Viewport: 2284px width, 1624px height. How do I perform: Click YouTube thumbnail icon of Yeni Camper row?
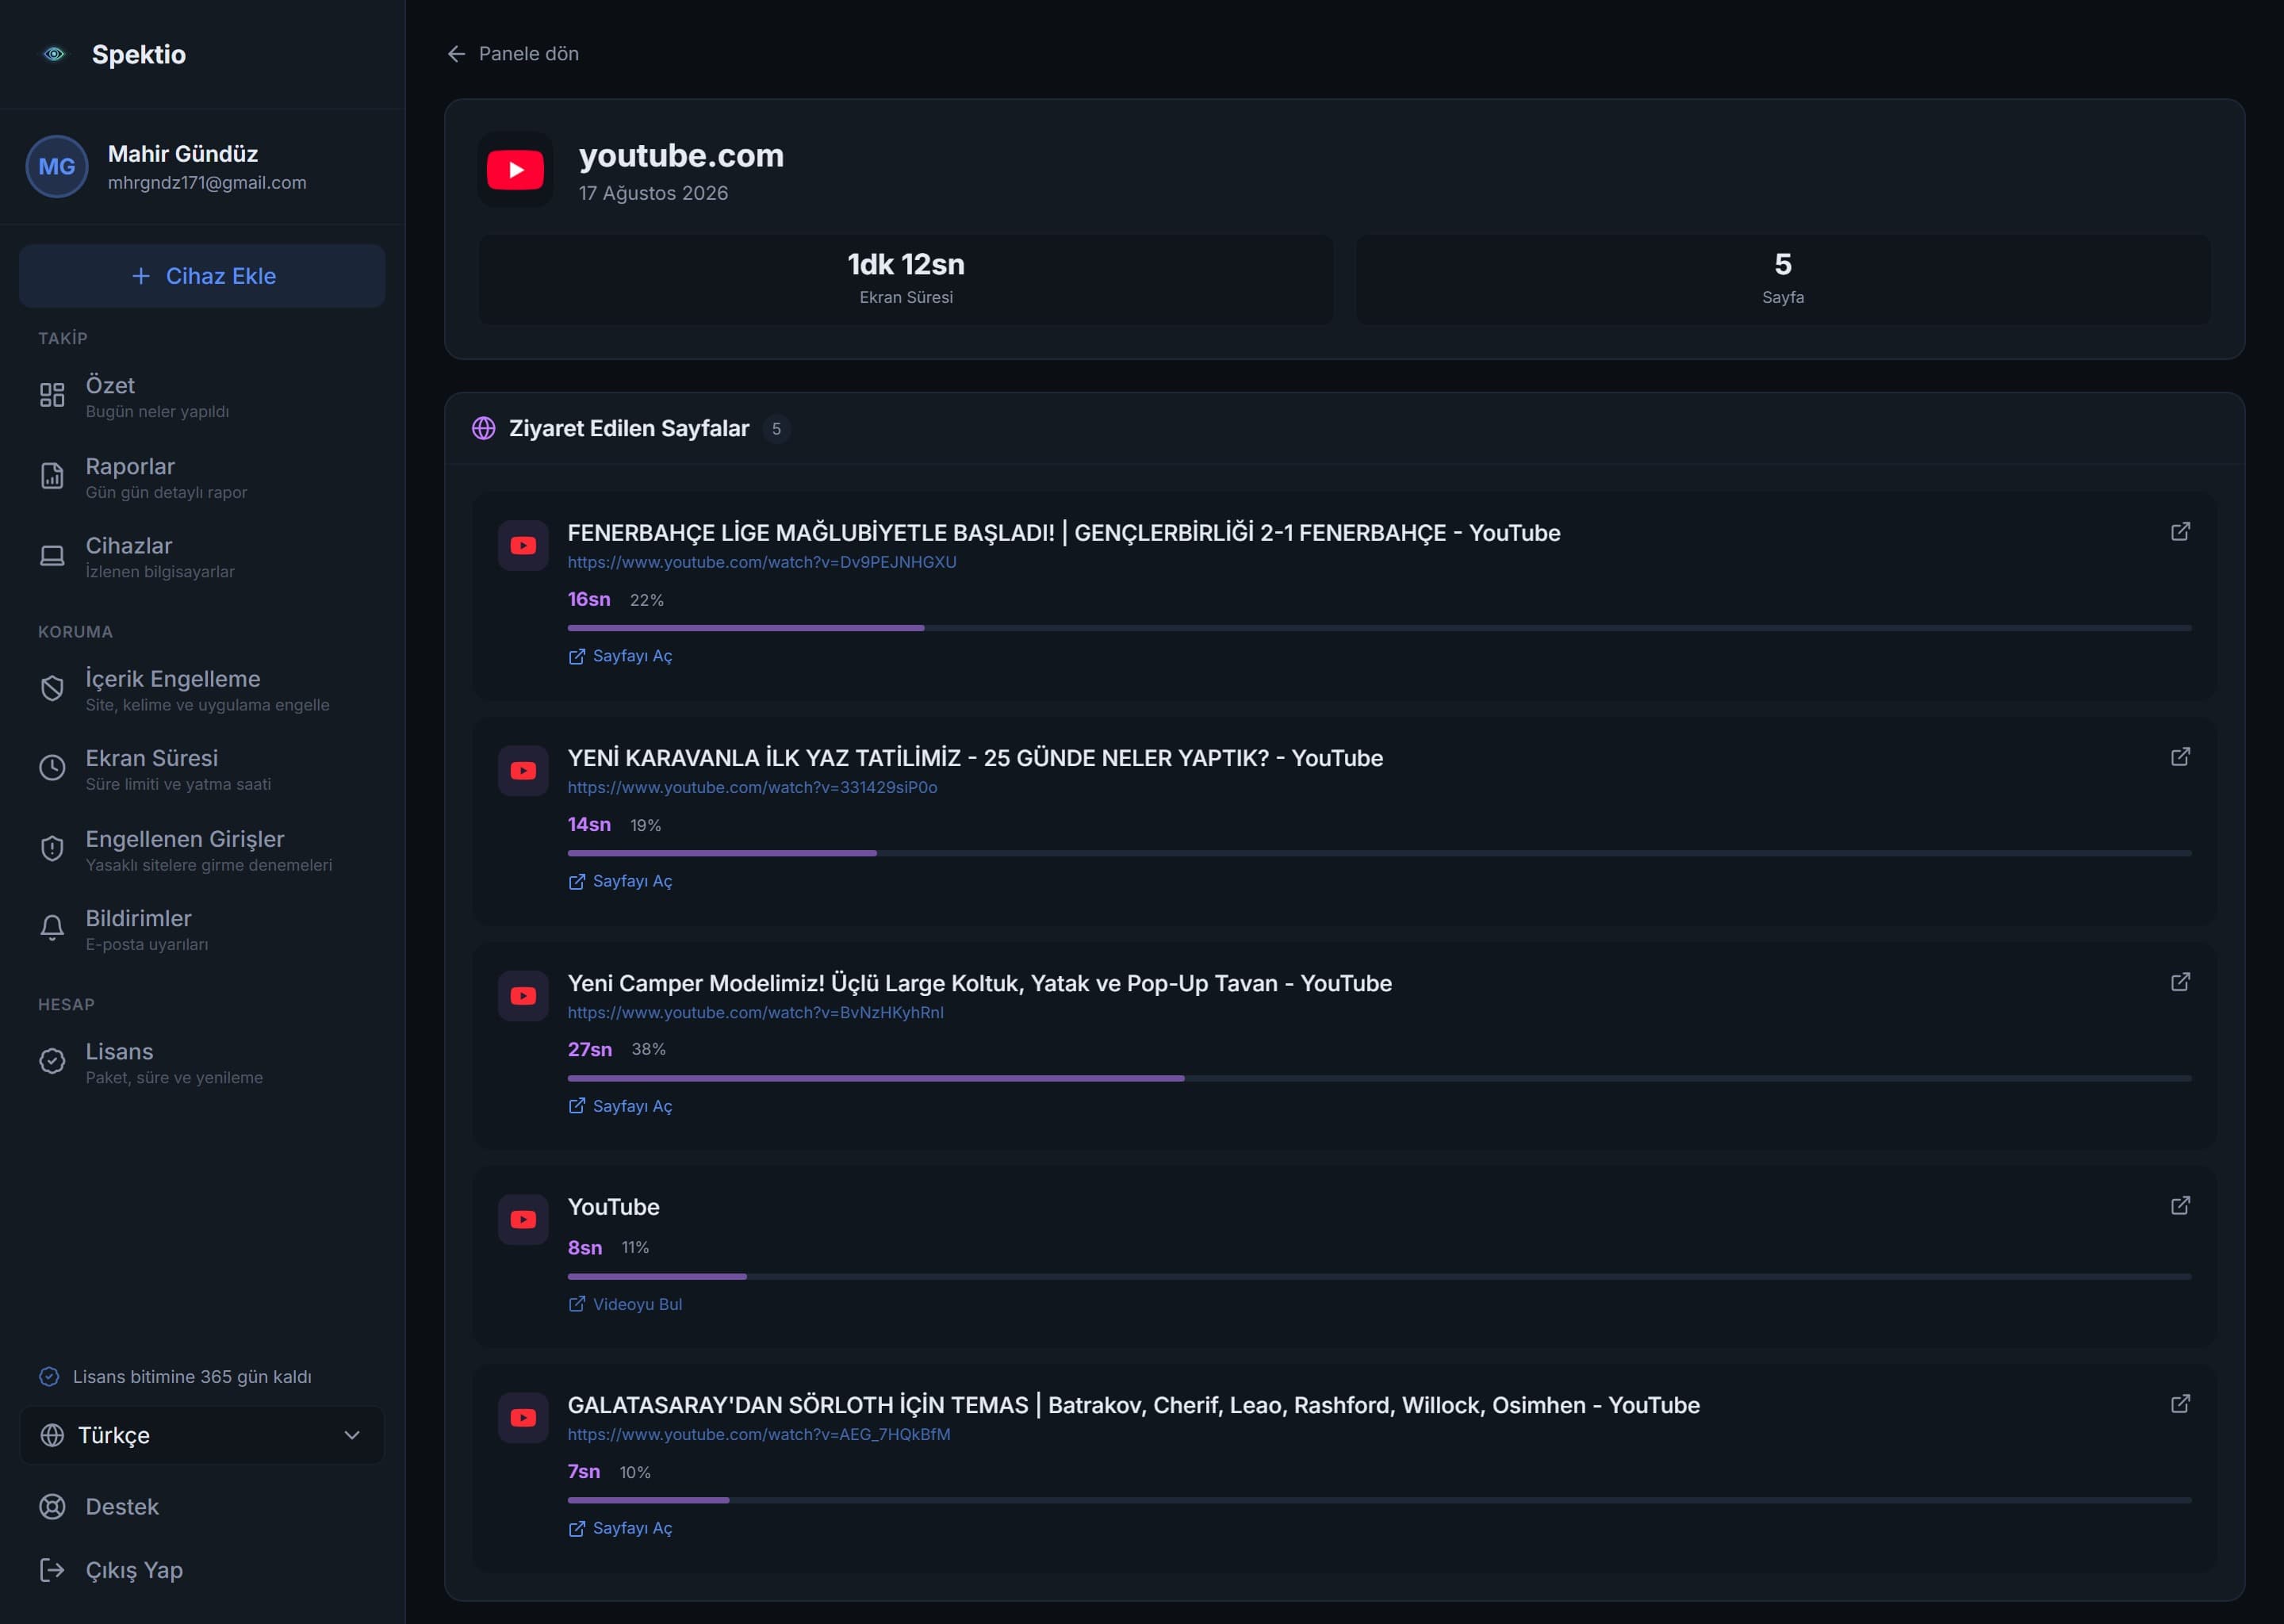(x=523, y=996)
